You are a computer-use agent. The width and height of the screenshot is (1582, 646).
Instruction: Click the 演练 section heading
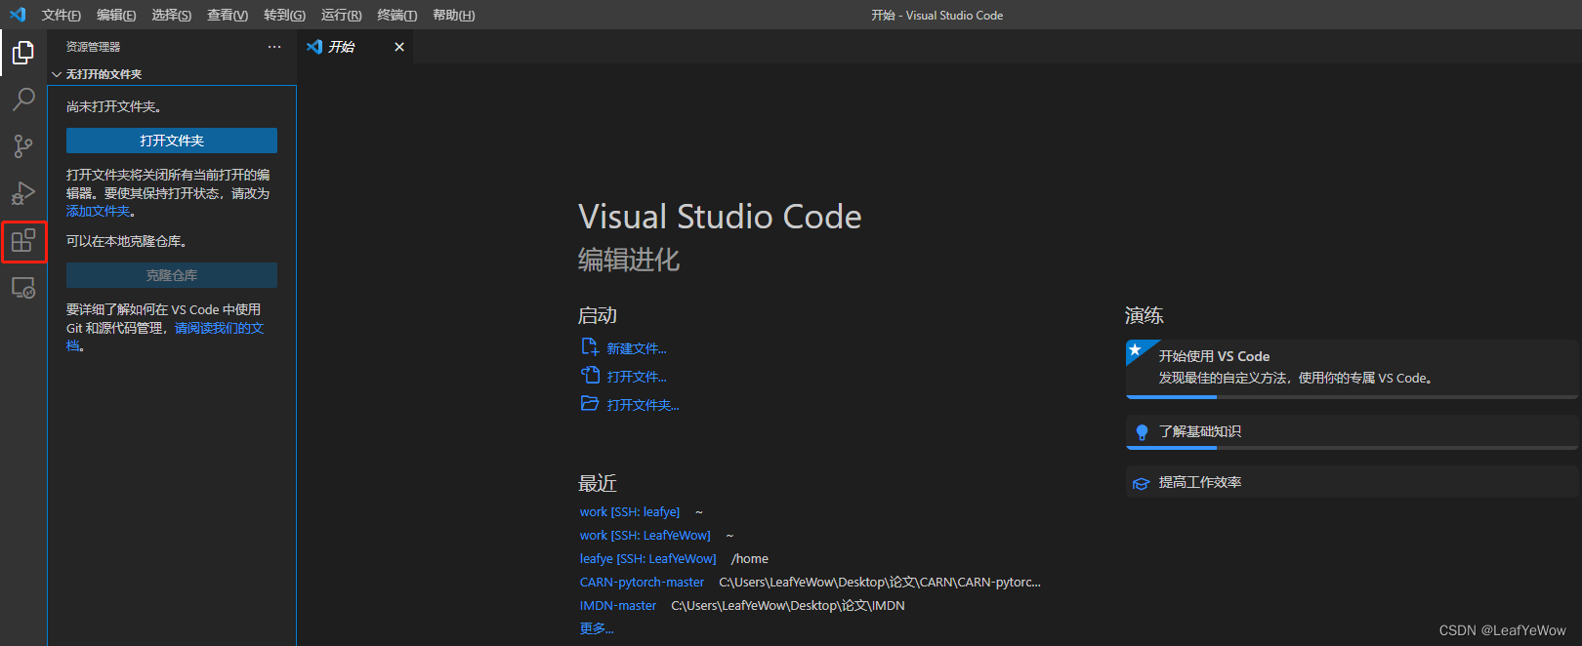[1145, 315]
